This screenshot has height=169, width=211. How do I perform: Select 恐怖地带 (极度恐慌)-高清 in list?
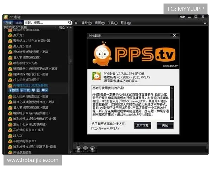click(31, 52)
